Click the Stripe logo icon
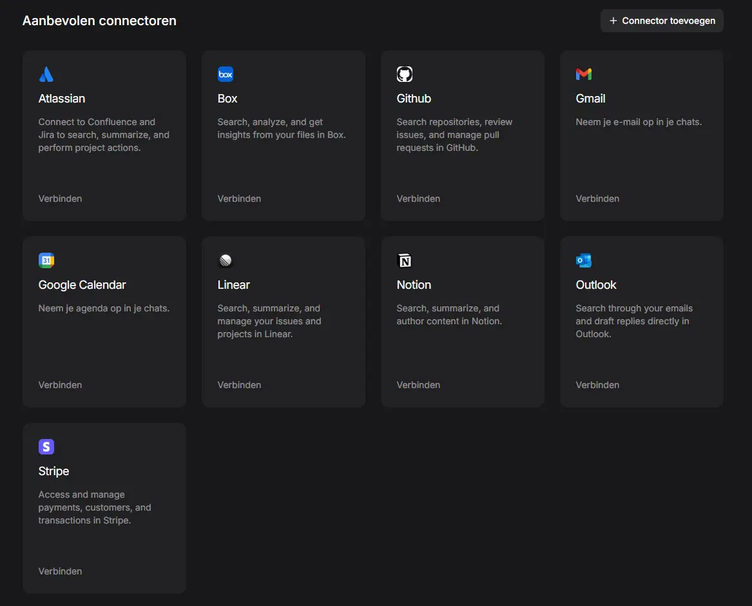The width and height of the screenshot is (752, 606). pyautogui.click(x=46, y=447)
